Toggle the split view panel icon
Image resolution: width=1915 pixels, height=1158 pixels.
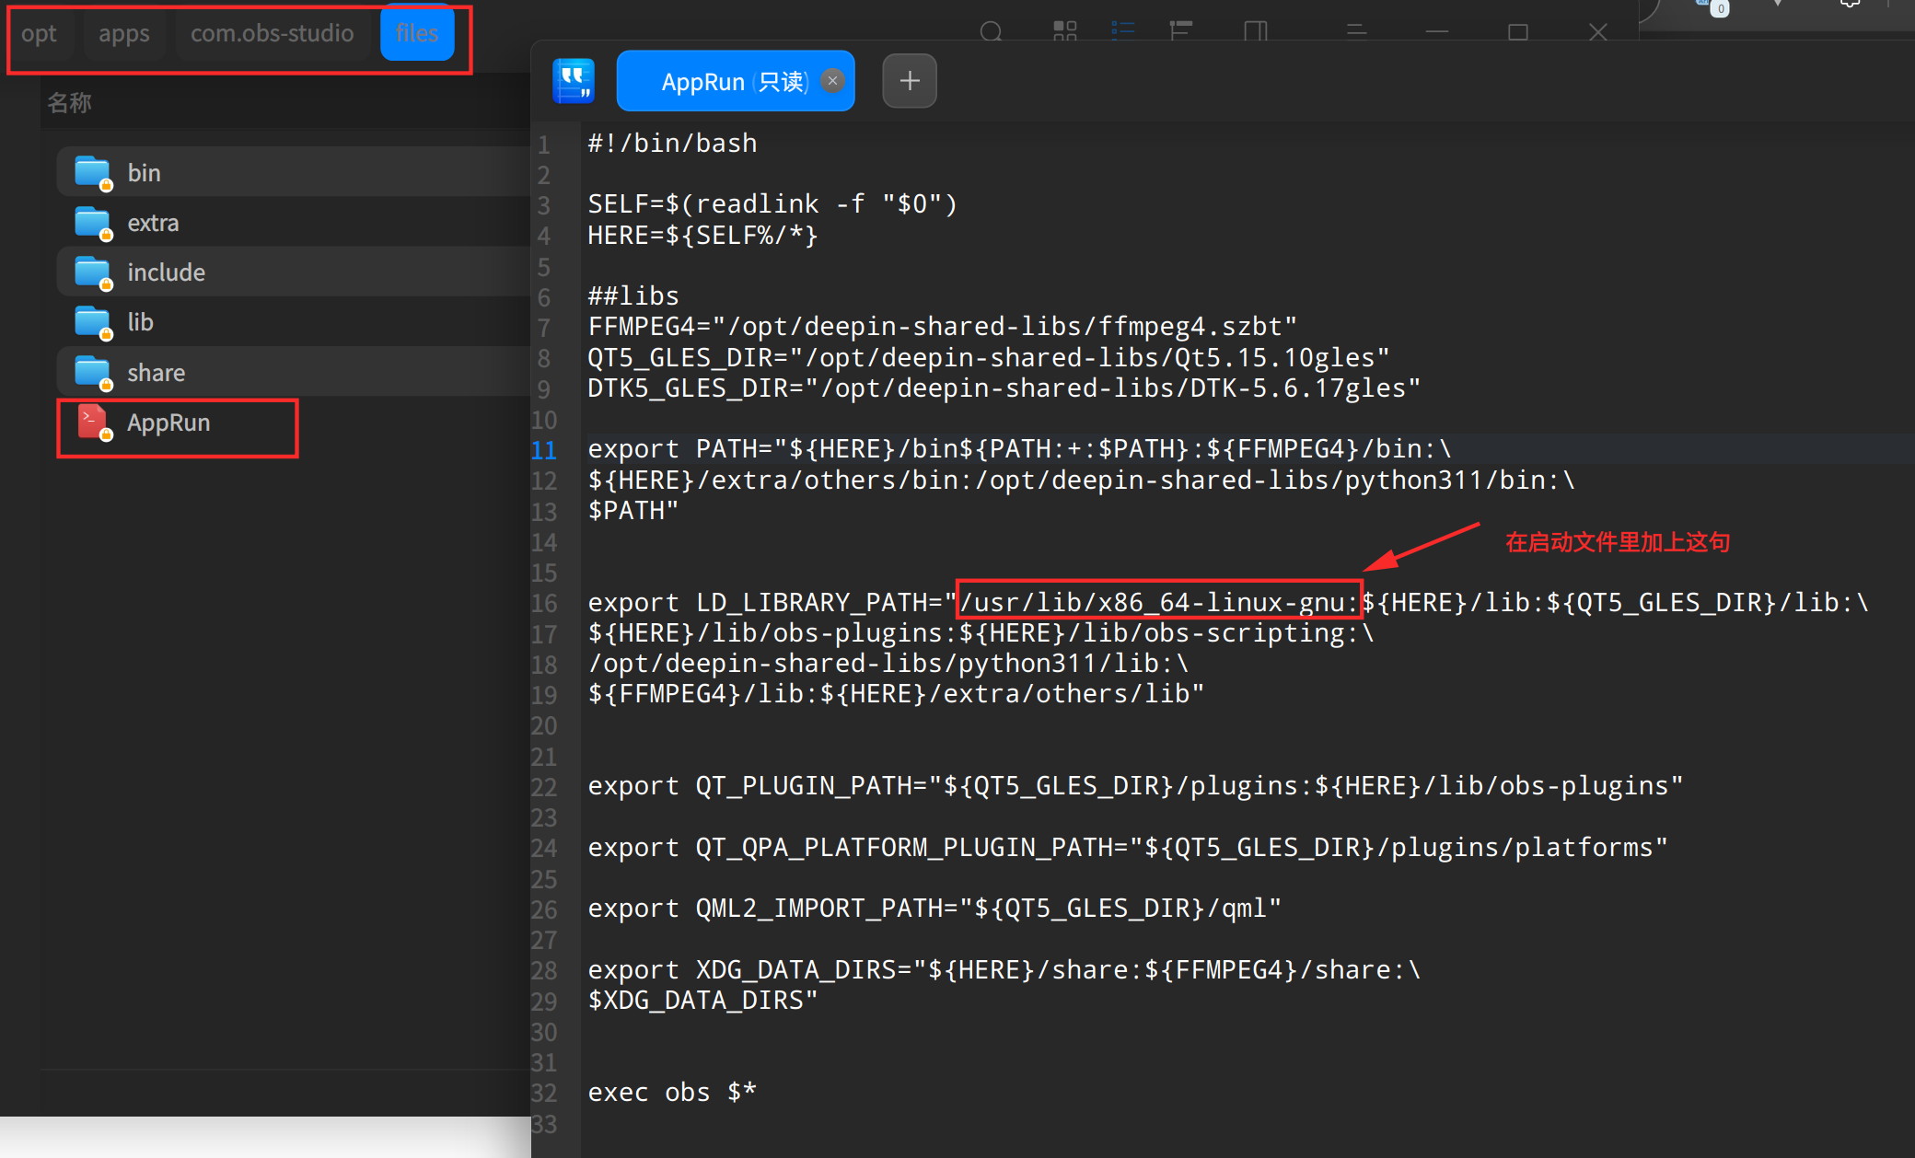tap(1256, 31)
